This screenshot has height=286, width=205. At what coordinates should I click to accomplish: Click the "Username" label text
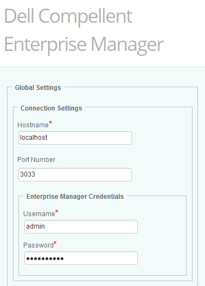[39, 214]
